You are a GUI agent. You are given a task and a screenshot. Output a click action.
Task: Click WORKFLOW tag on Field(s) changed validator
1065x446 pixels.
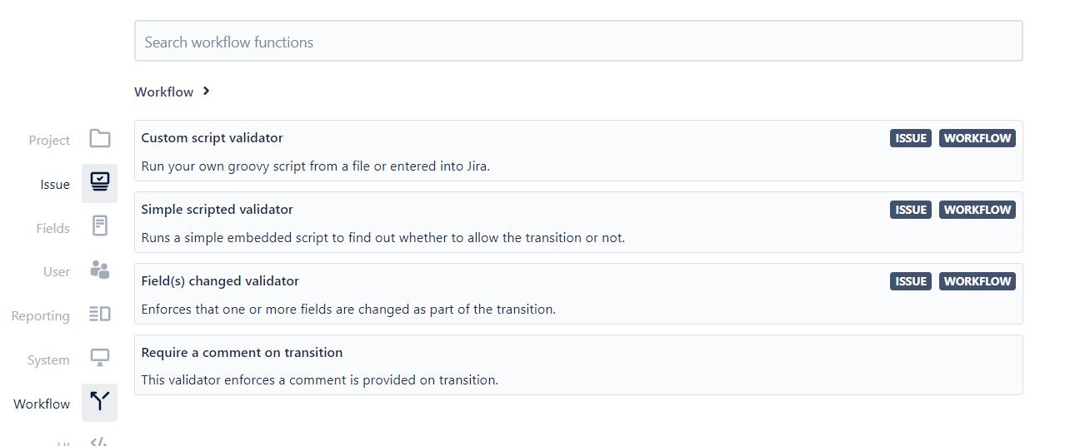[x=977, y=281]
